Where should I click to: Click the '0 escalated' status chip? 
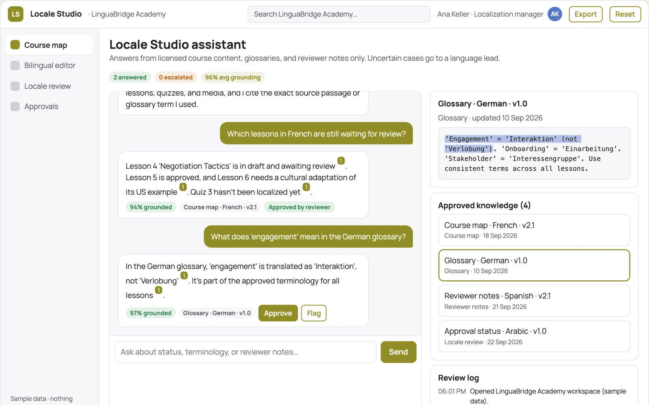pos(176,77)
